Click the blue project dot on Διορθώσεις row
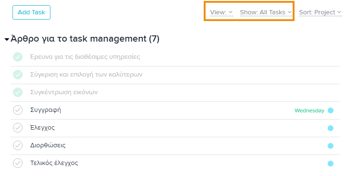This screenshot has width=344, height=176. click(x=331, y=146)
